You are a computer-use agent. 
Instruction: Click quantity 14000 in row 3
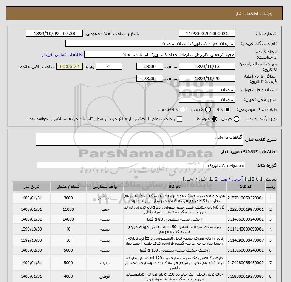click(68, 219)
